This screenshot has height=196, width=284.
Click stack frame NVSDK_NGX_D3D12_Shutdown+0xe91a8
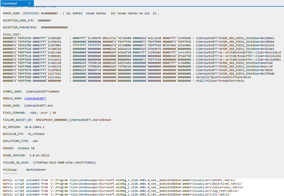(234, 63)
